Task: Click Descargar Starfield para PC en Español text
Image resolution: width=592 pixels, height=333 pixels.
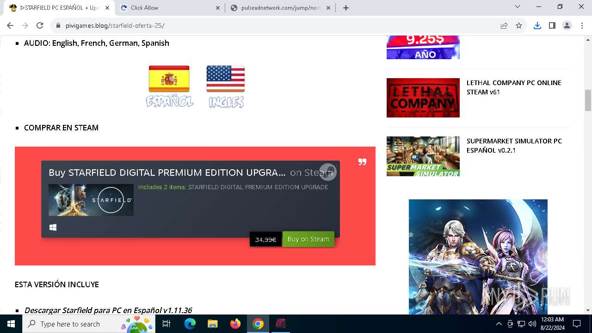Action: pos(108,310)
